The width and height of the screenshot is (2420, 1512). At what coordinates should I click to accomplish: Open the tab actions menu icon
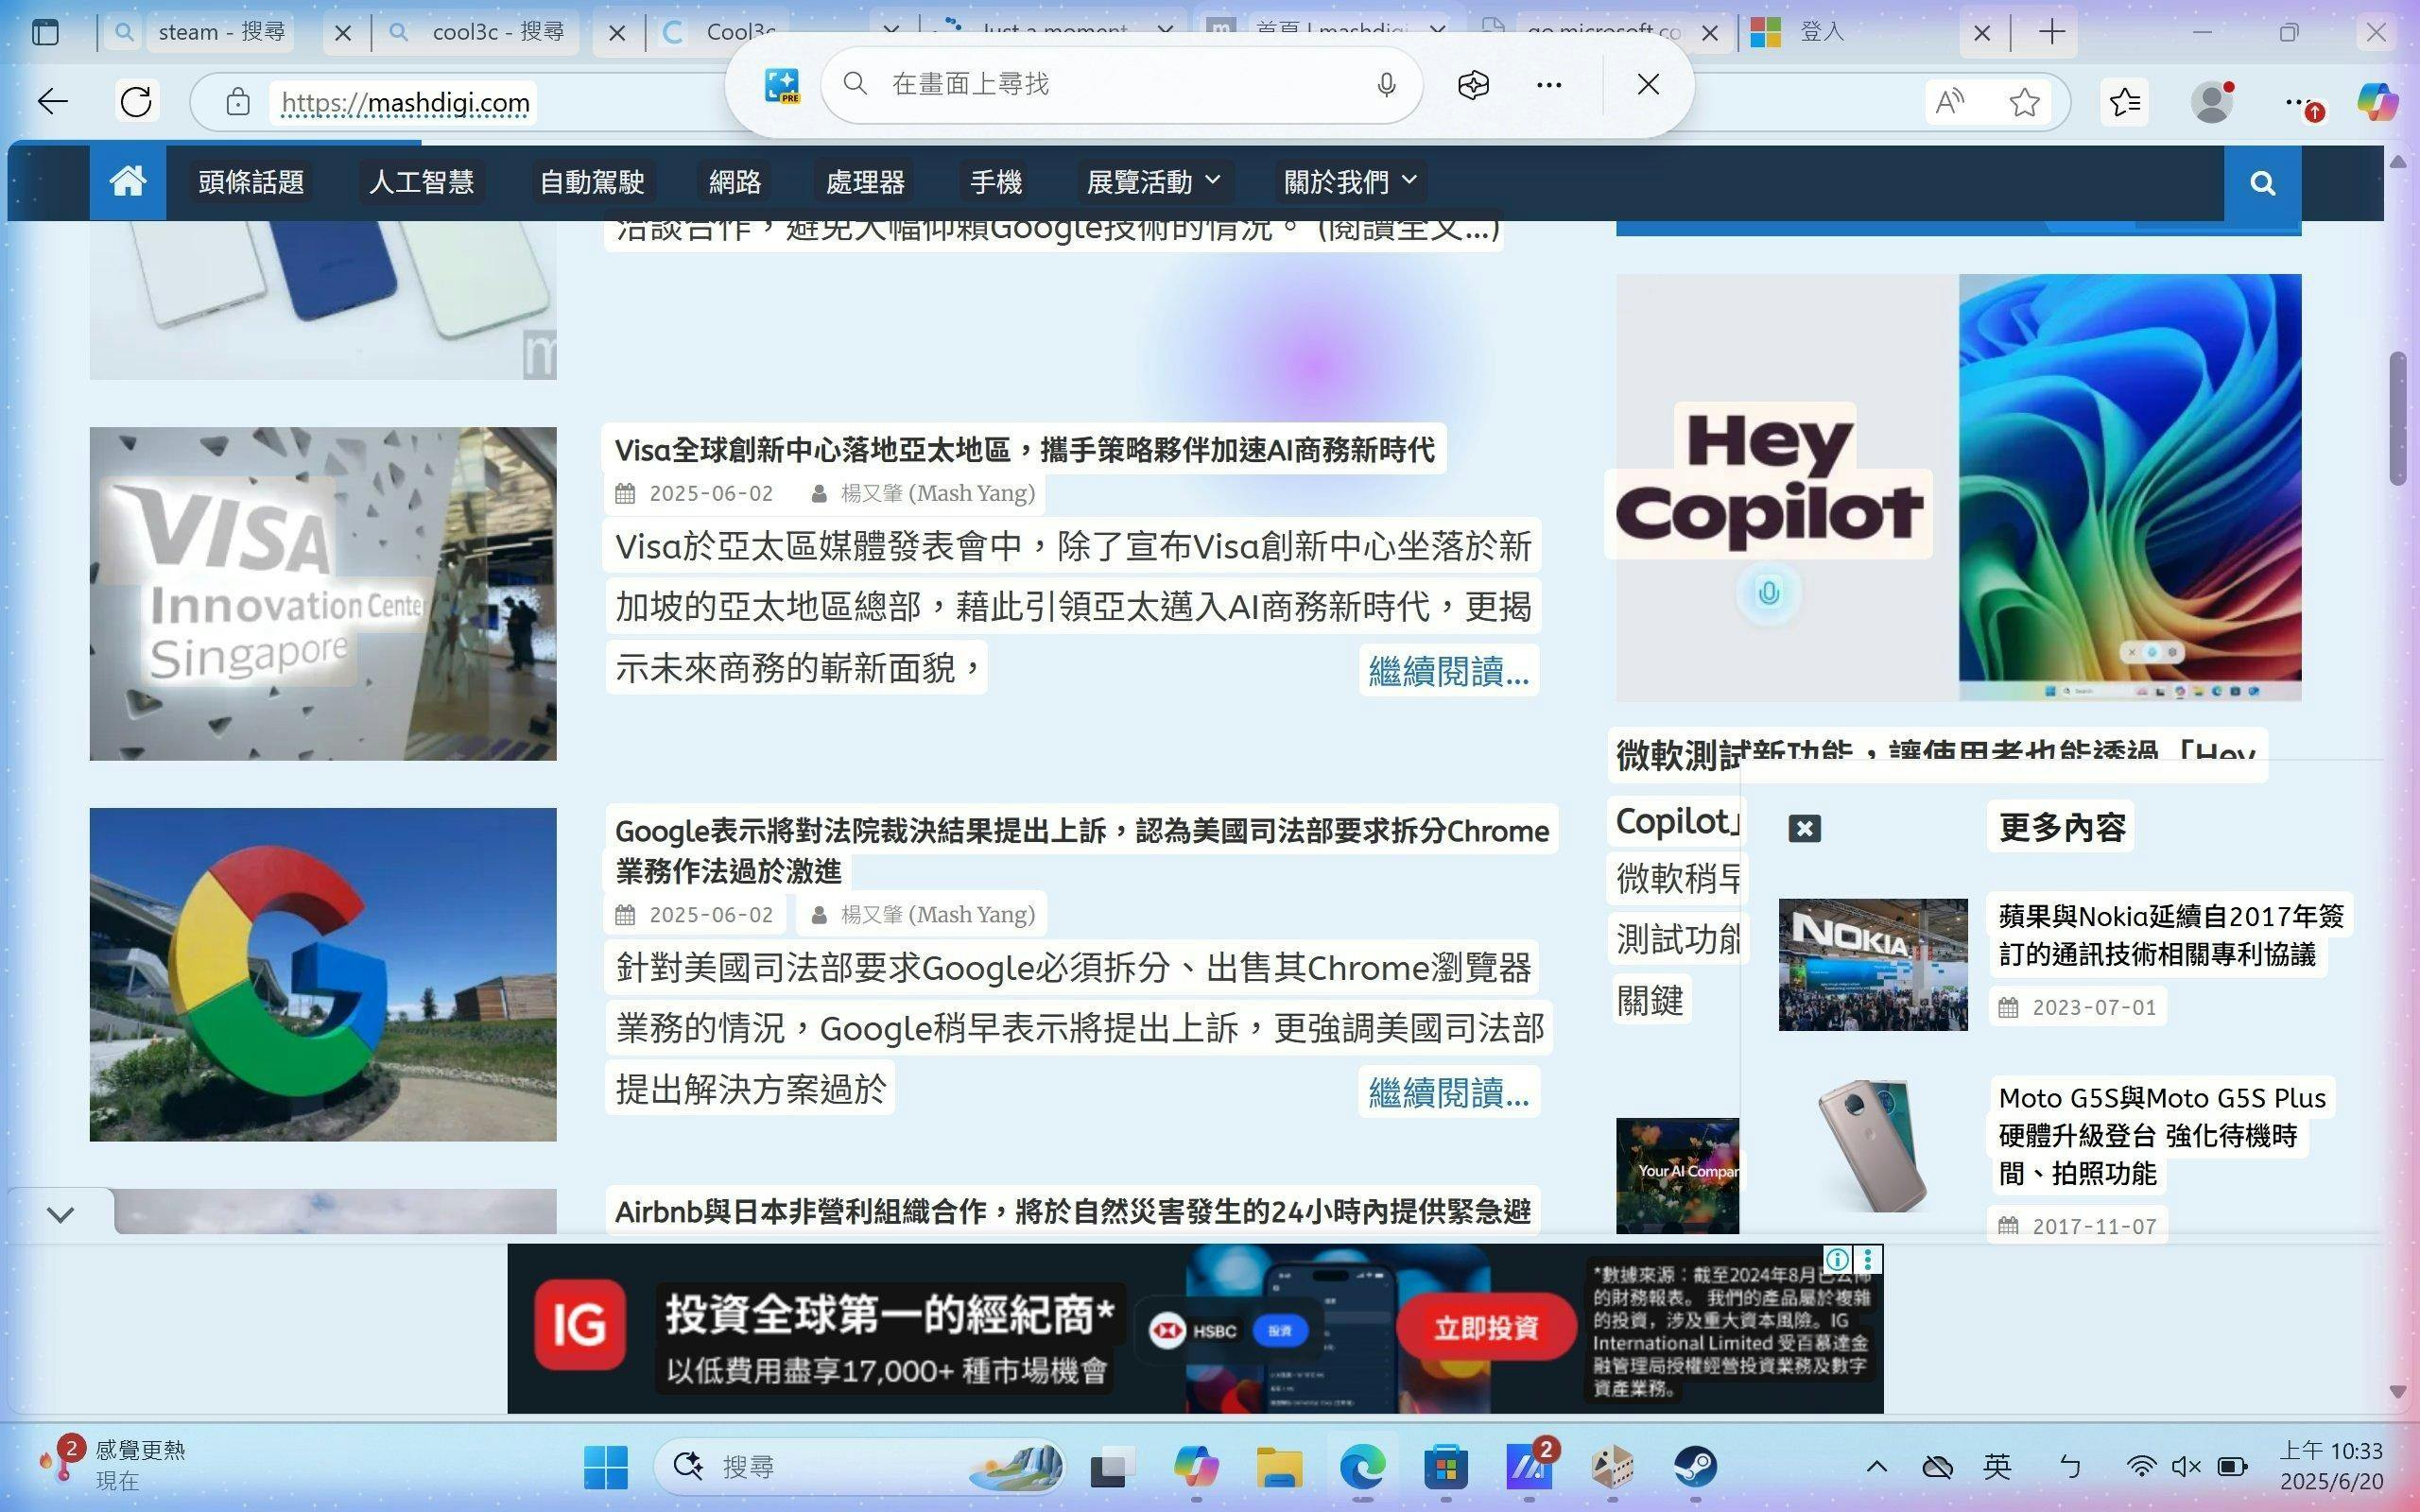pyautogui.click(x=45, y=32)
